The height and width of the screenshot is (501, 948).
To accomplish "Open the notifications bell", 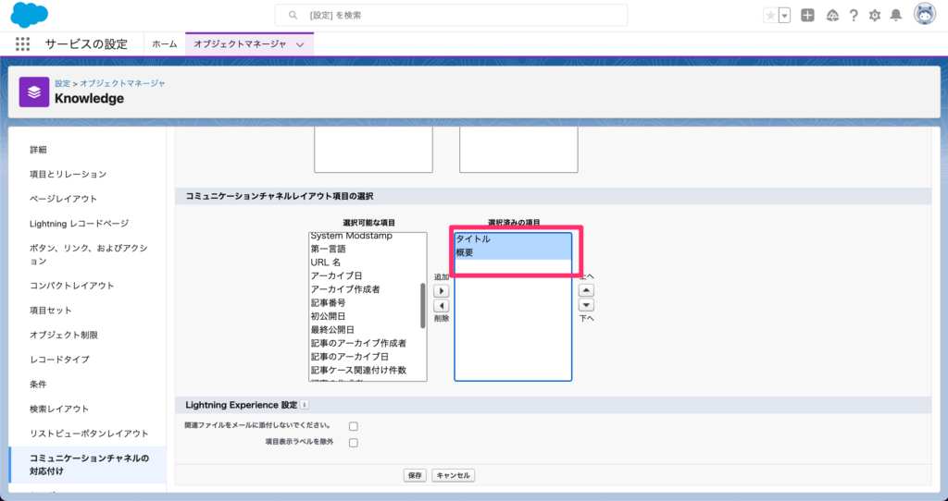I will [895, 16].
